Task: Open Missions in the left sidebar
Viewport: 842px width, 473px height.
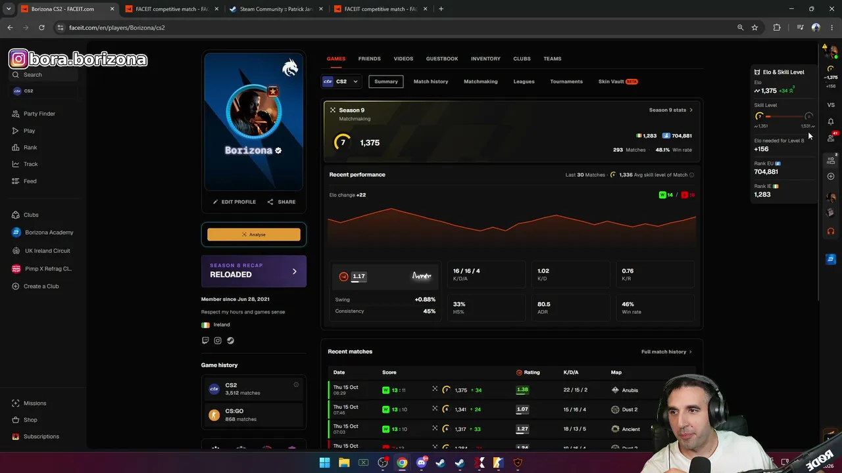Action: 30,403
